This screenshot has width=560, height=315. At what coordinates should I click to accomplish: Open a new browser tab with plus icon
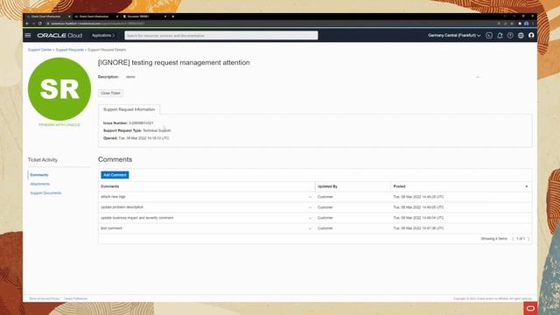(x=173, y=17)
